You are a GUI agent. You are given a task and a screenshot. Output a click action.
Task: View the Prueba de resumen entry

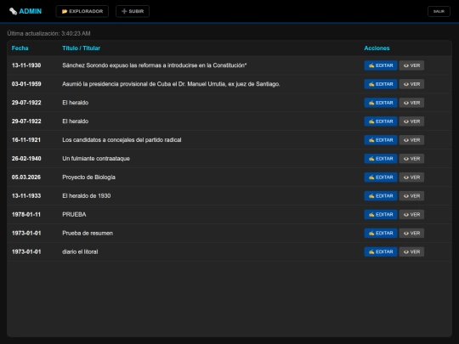click(411, 233)
